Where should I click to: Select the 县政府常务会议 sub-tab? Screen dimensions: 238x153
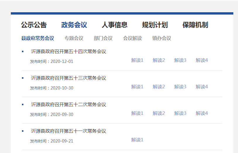38,38
